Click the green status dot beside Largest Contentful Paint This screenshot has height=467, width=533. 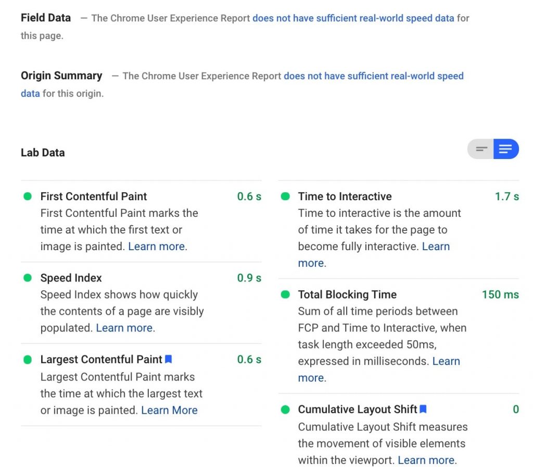pyautogui.click(x=27, y=359)
